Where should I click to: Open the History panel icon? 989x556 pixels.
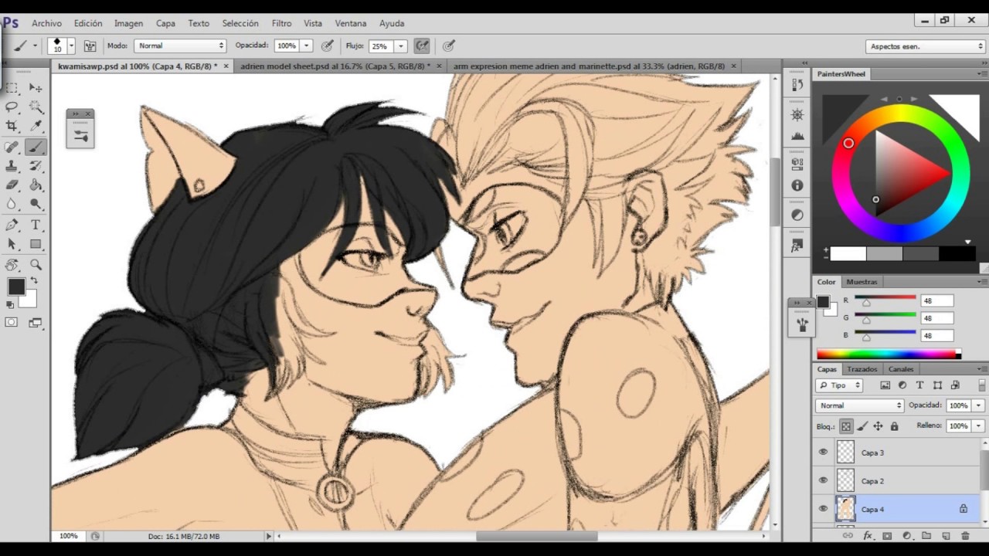(797, 85)
